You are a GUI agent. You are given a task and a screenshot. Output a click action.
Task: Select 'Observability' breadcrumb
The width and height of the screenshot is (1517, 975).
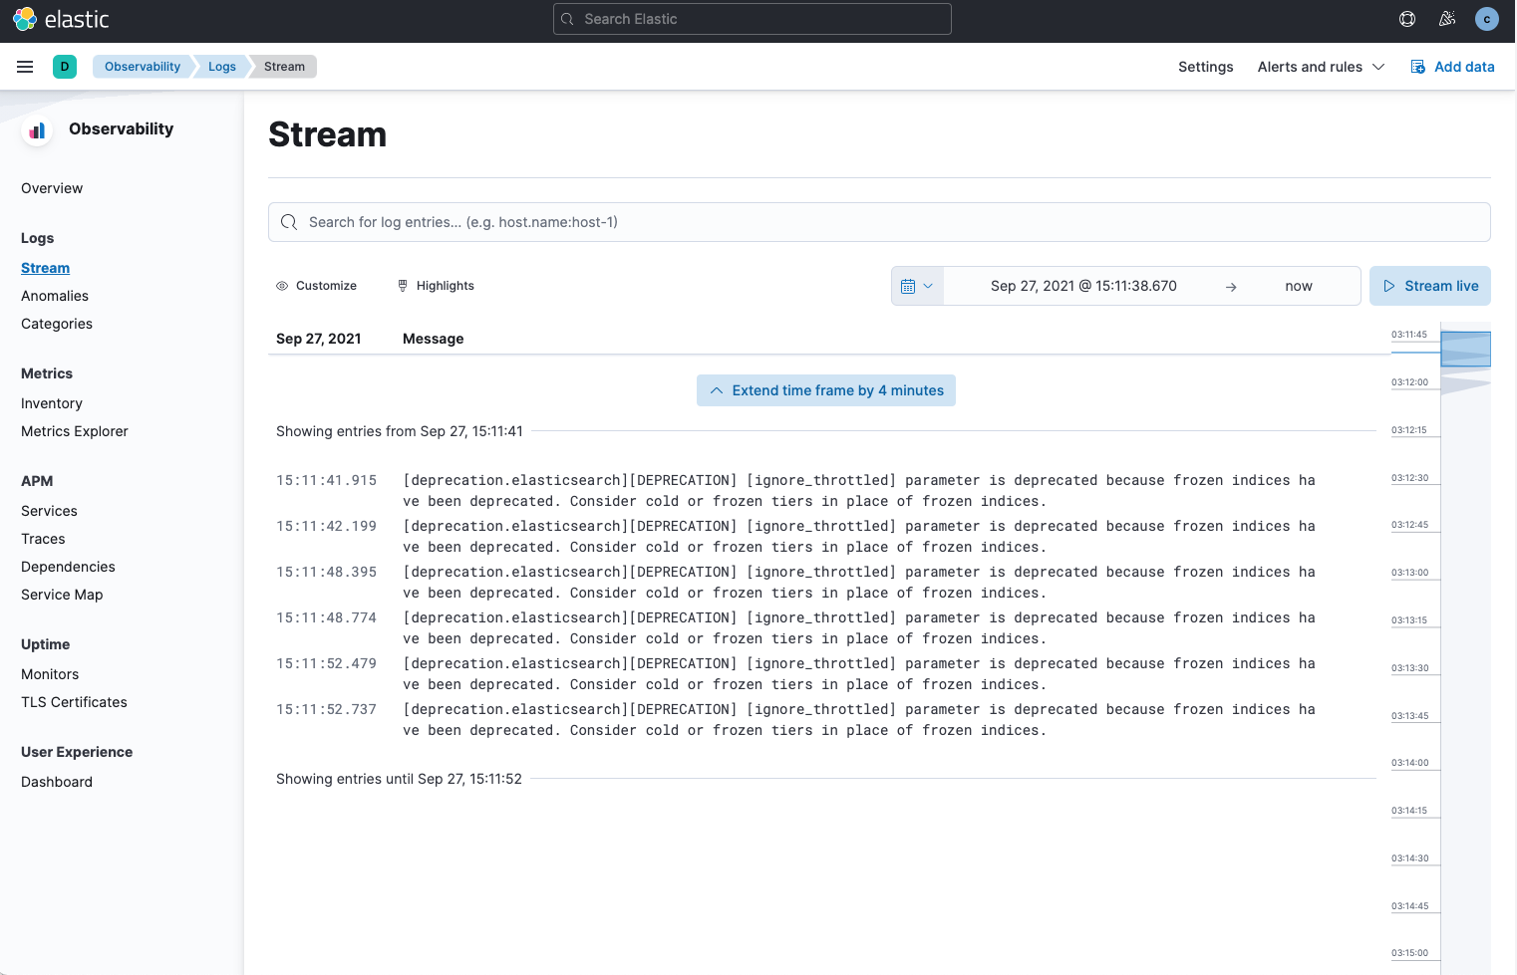142,67
